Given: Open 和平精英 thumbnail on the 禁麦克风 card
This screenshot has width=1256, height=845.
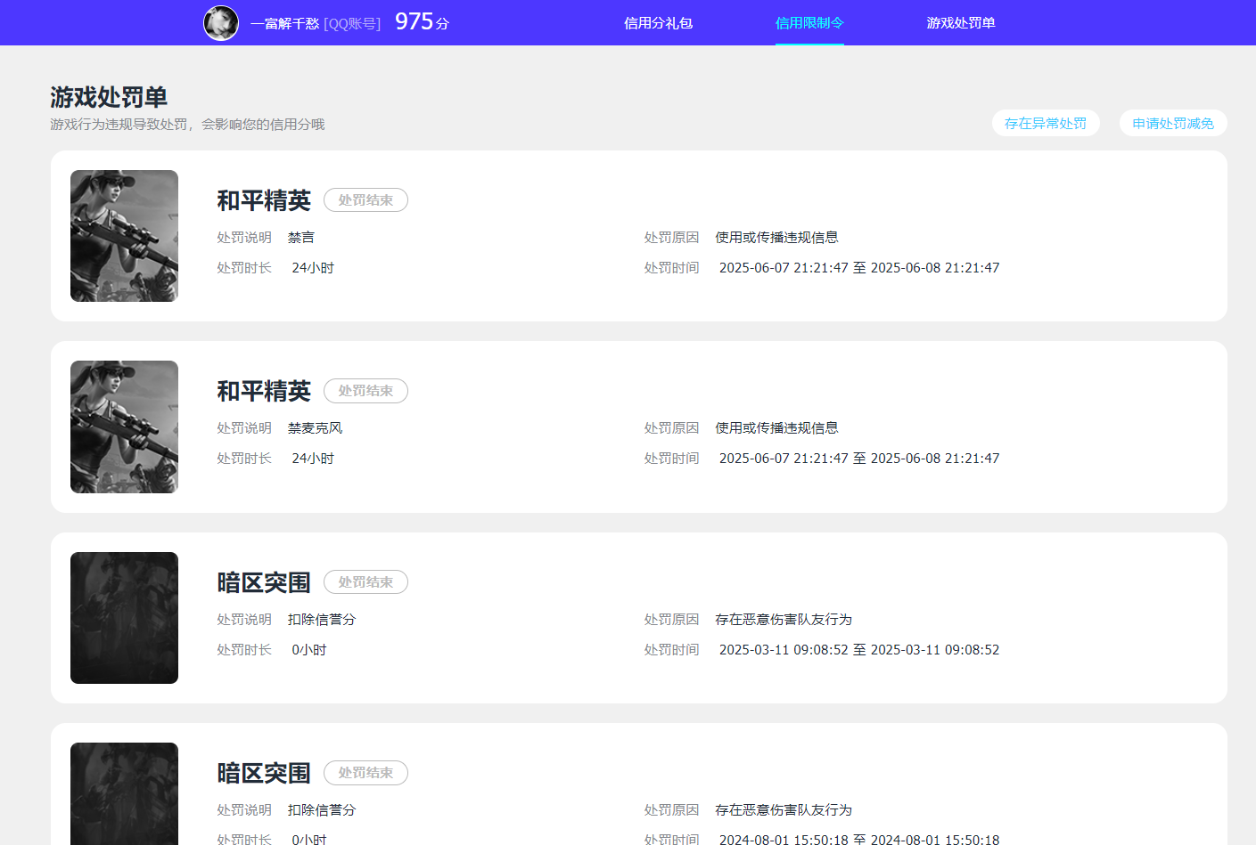Looking at the screenshot, I should pyautogui.click(x=124, y=427).
